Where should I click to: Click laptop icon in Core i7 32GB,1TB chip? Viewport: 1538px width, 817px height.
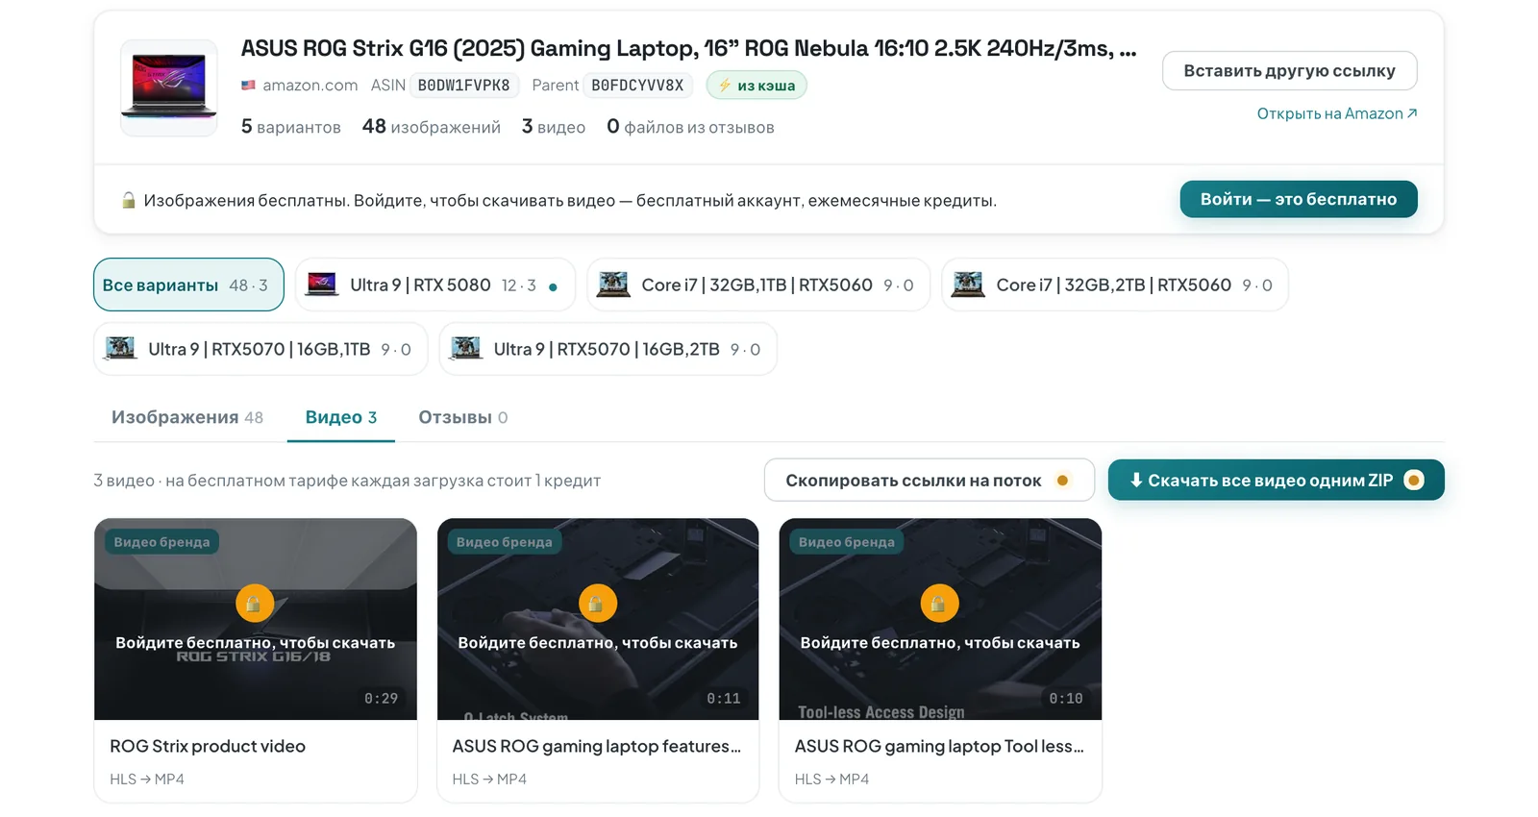click(613, 285)
